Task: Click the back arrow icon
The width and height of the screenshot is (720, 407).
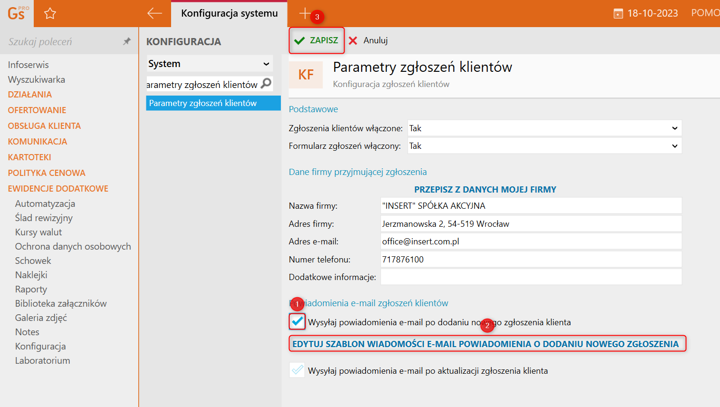Action: click(x=154, y=13)
